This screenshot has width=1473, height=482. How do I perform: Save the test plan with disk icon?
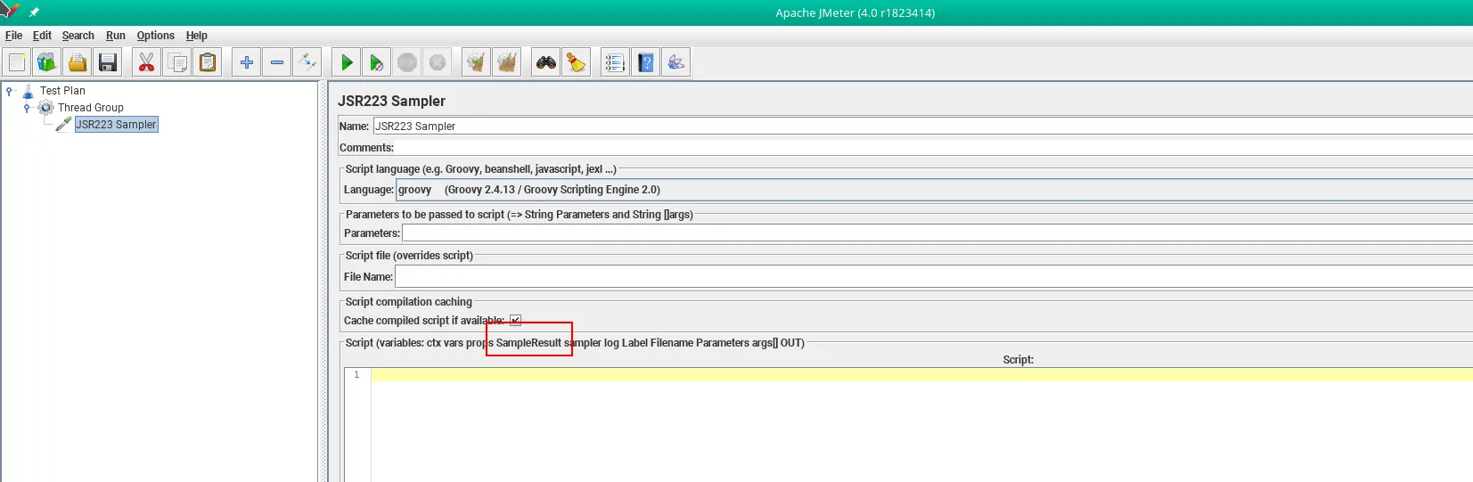pyautogui.click(x=108, y=62)
